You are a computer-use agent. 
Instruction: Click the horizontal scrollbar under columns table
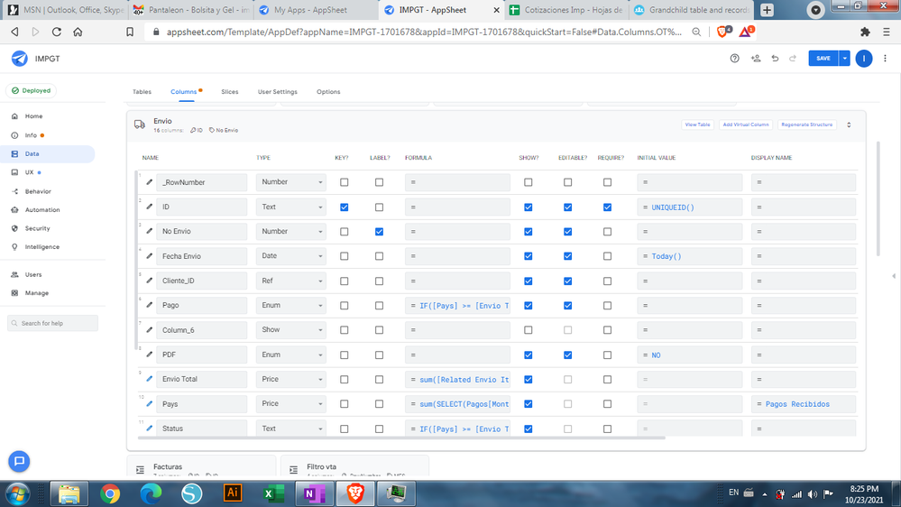tap(402, 438)
